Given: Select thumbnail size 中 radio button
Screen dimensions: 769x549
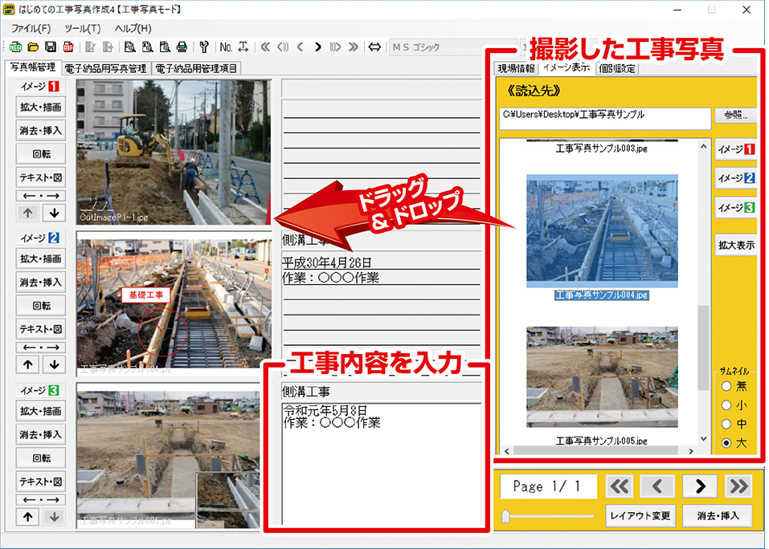Looking at the screenshot, I should click(x=727, y=424).
